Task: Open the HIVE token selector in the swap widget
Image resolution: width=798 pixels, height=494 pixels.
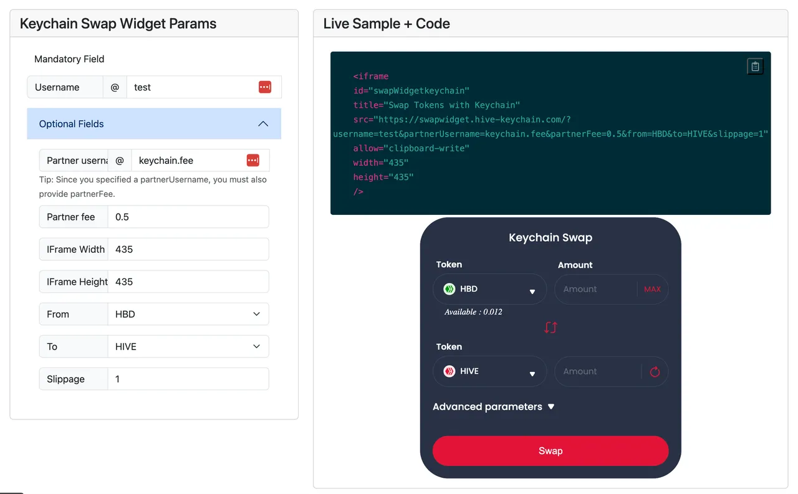Action: pos(489,372)
